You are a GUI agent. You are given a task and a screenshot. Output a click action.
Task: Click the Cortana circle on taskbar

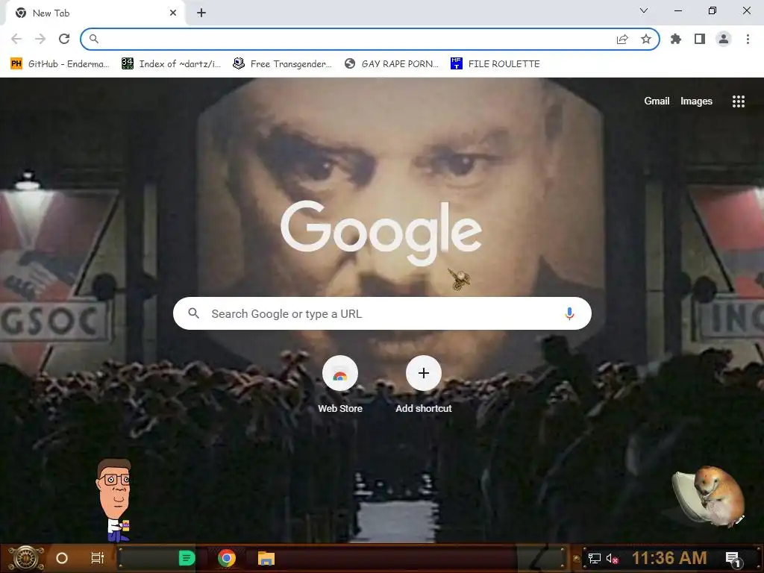click(x=62, y=558)
